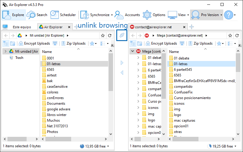243x152 pixels.
Task: Refresh the right pane
Action: tap(237, 36)
